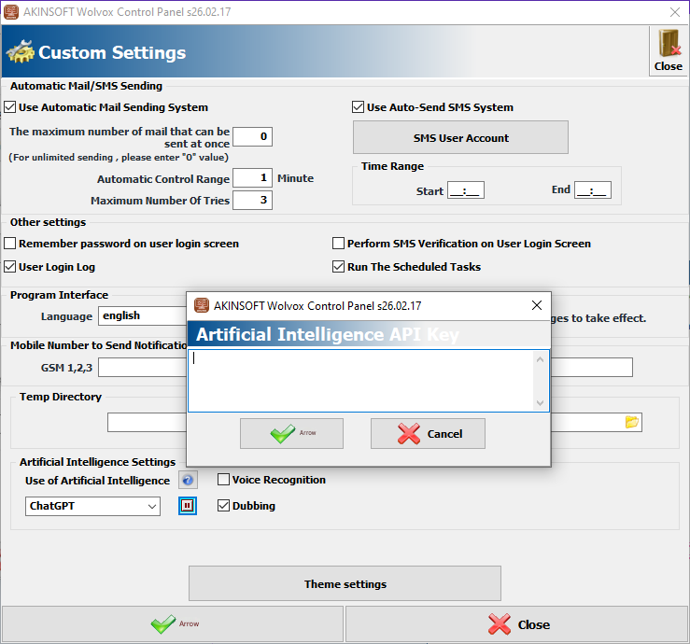Set the Time Range End field
The width and height of the screenshot is (690, 644).
(x=592, y=190)
